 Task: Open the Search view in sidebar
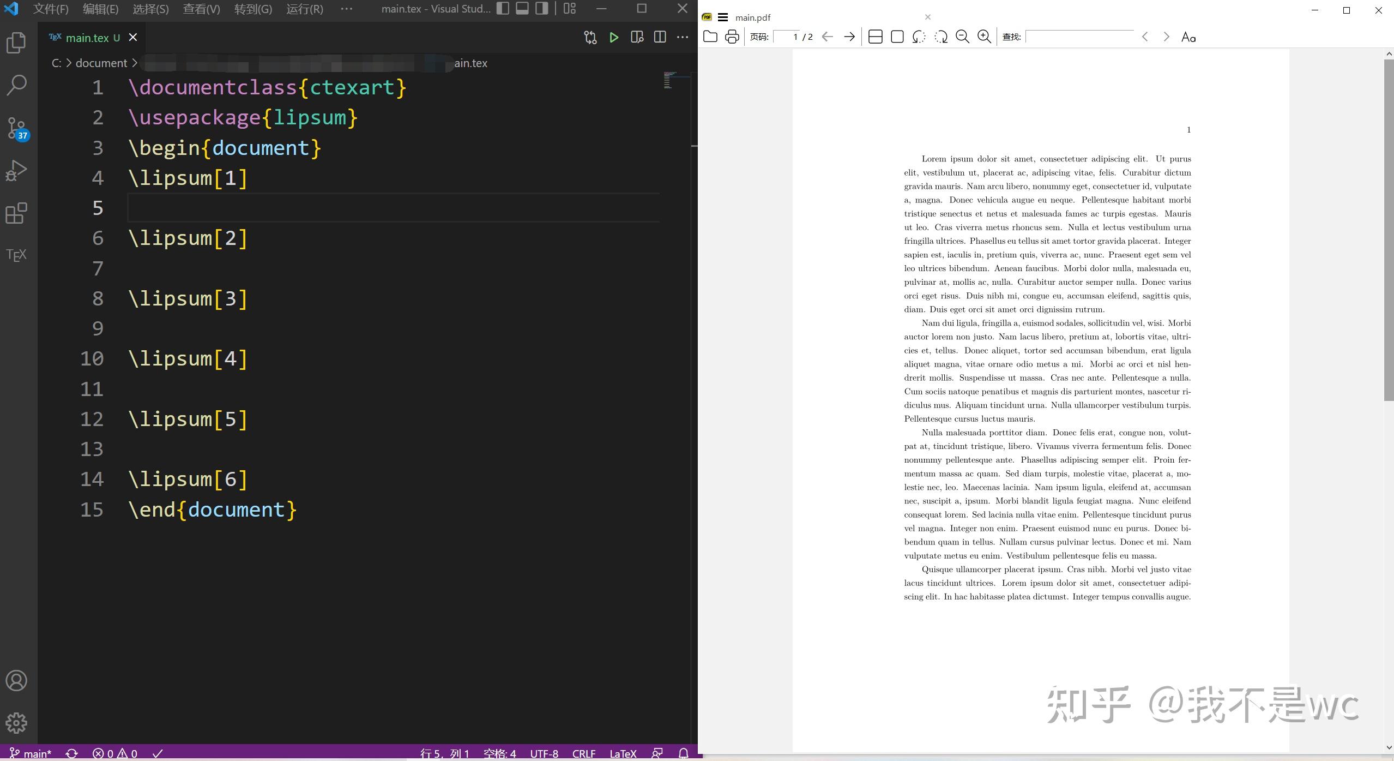click(x=16, y=85)
